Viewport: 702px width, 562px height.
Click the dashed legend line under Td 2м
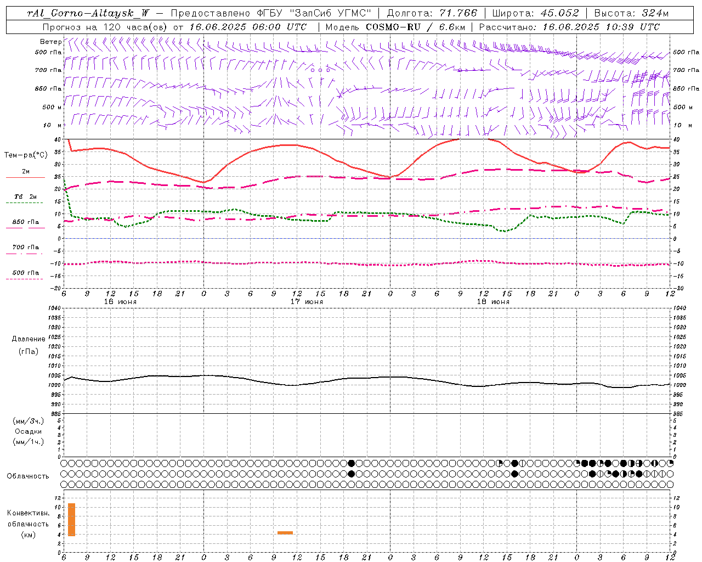click(x=24, y=203)
